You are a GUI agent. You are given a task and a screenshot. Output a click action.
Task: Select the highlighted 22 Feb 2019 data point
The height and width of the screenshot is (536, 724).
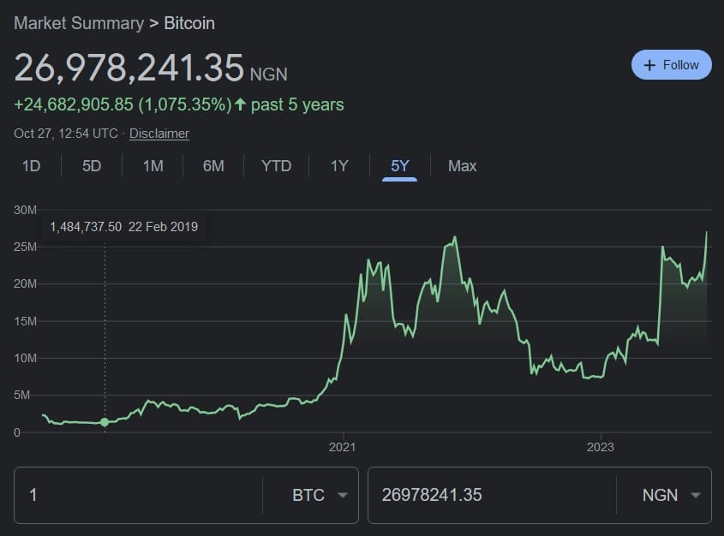[x=104, y=422]
